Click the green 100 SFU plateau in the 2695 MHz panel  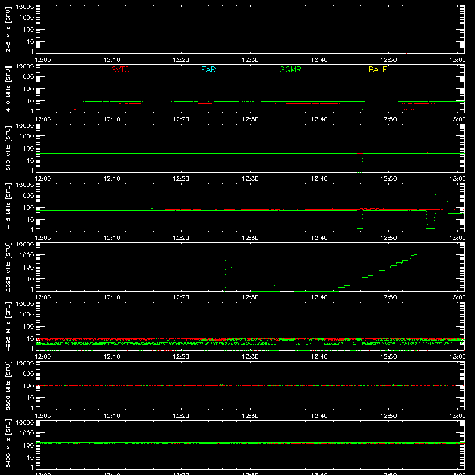click(x=239, y=267)
